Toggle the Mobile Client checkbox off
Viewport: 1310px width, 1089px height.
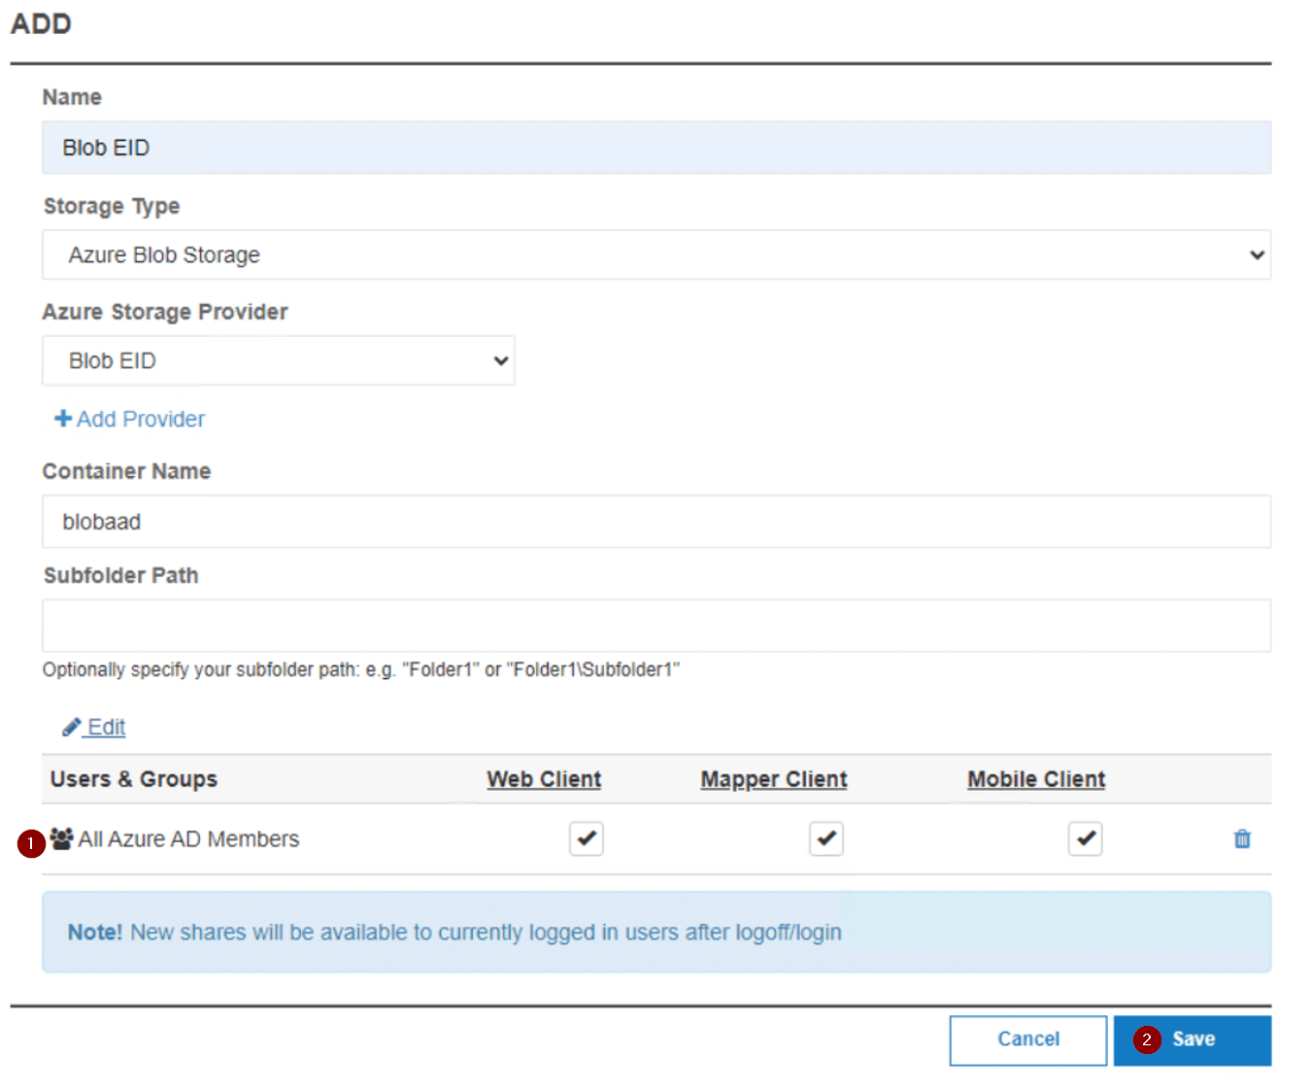tap(1085, 838)
